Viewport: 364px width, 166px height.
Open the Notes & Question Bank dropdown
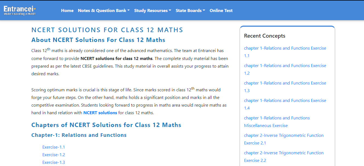pyautogui.click(x=103, y=10)
